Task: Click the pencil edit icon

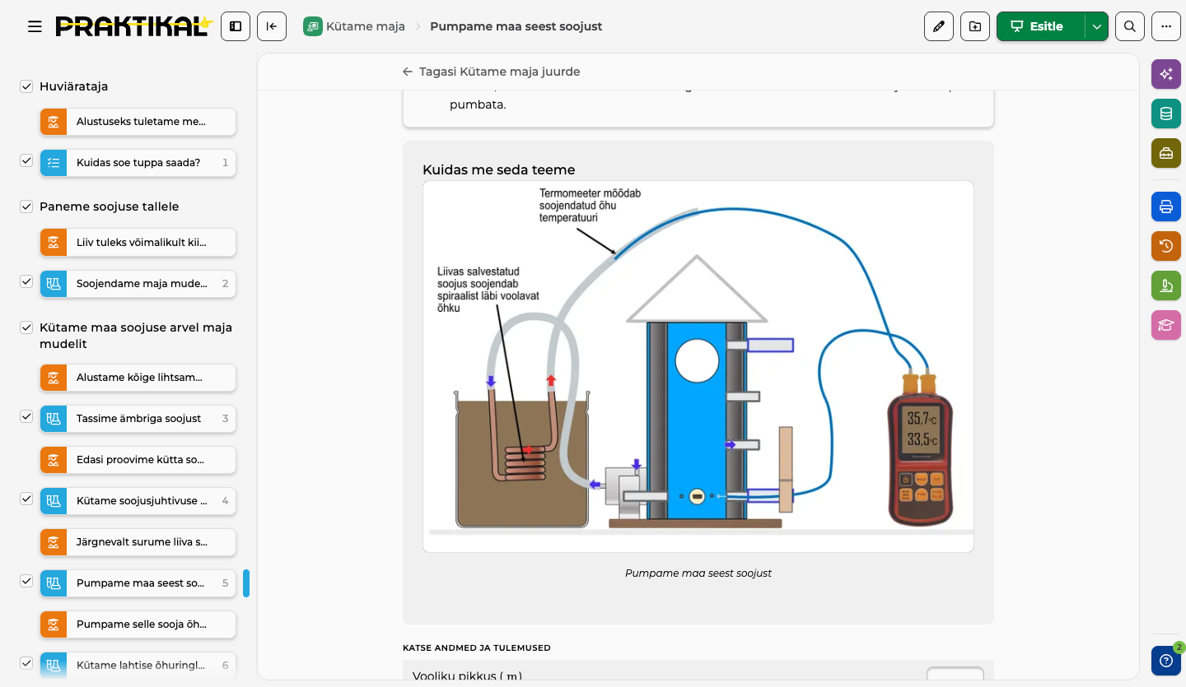Action: 939,26
